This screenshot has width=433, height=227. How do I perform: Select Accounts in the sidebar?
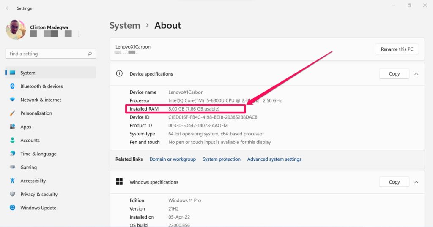tap(51, 140)
